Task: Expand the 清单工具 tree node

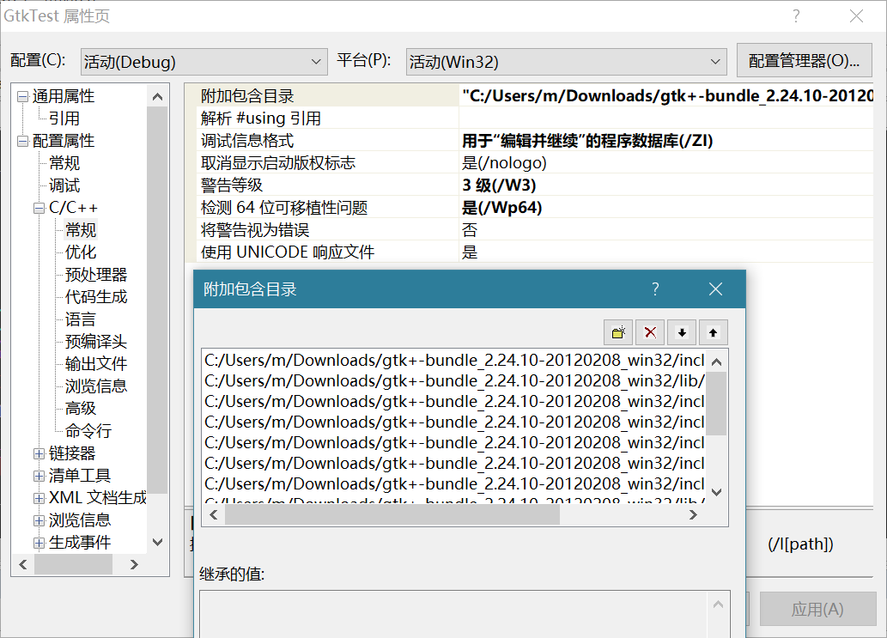Action: [39, 476]
